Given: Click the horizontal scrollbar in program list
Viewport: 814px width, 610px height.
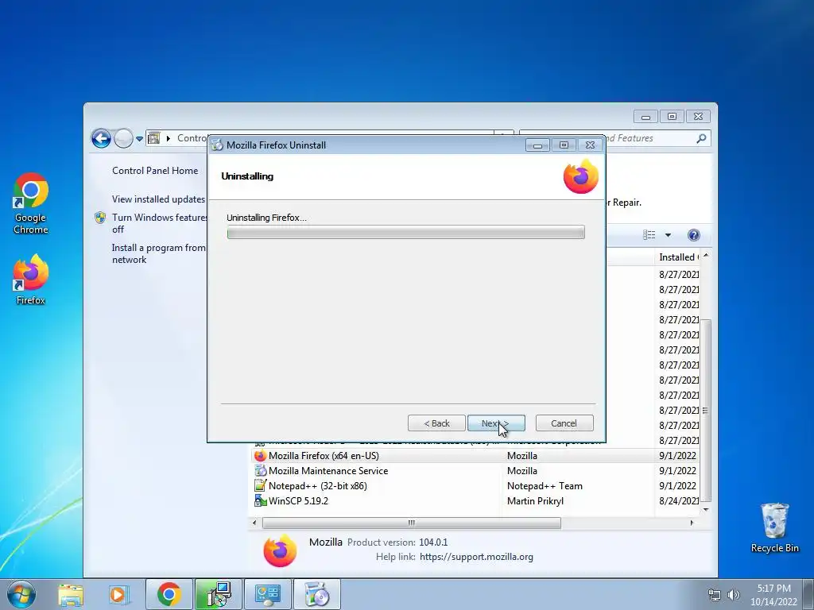Looking at the screenshot, I should [411, 523].
